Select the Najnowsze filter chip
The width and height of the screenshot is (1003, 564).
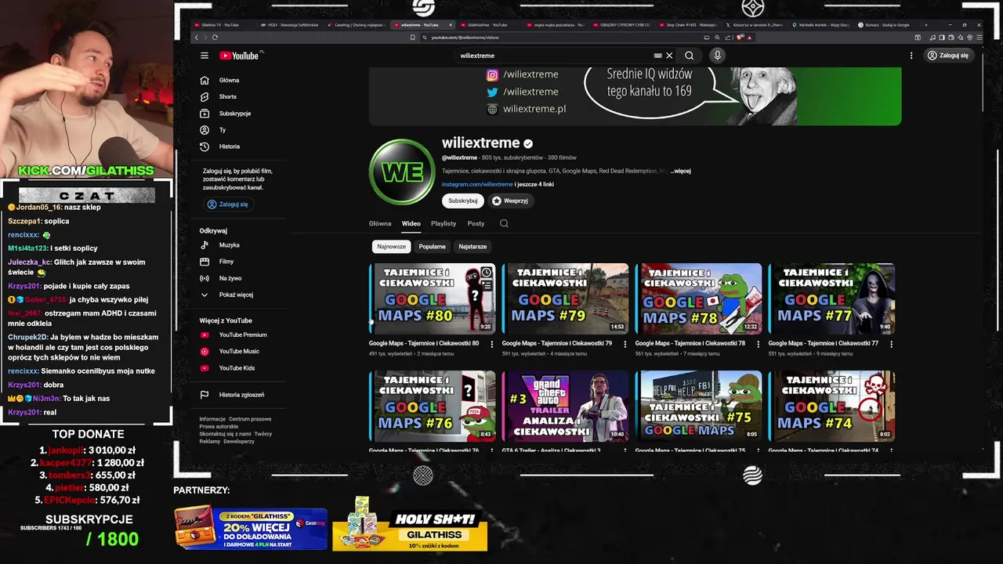[x=391, y=247]
